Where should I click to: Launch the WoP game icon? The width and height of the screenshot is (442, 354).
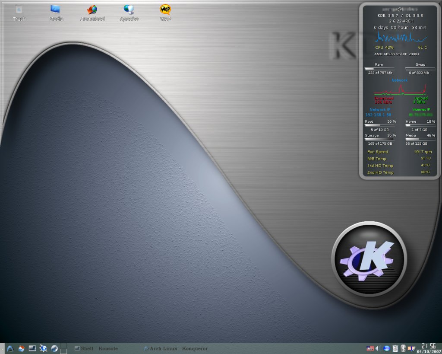[x=165, y=13]
